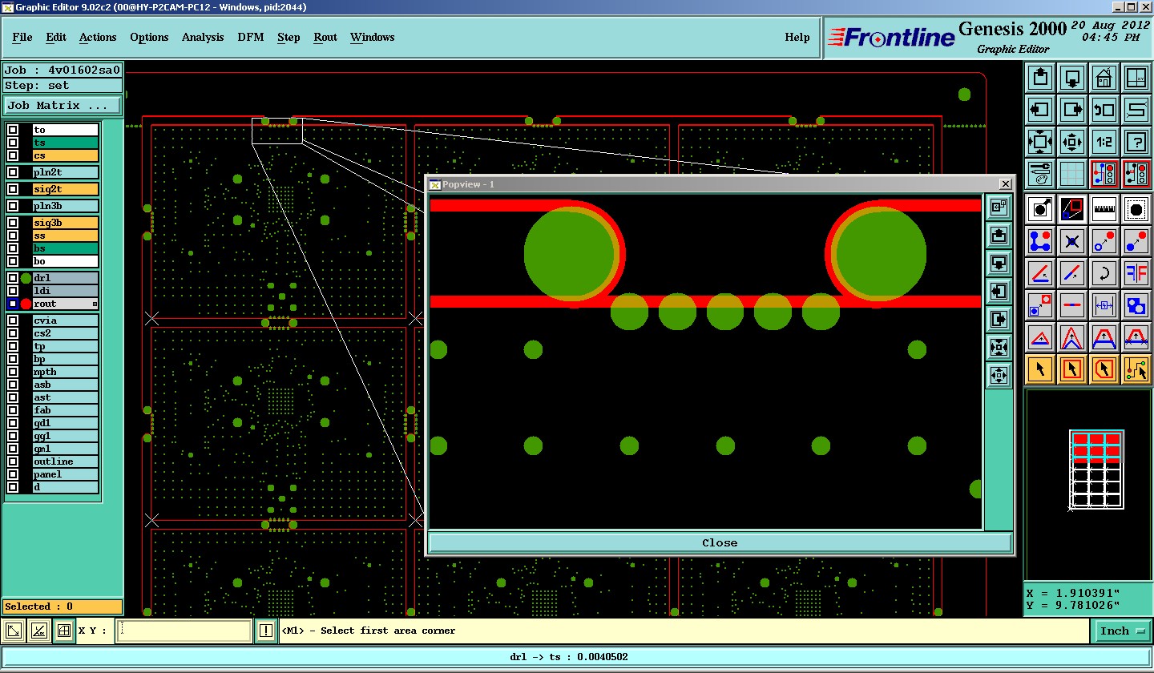Select the rectangle area select tool
This screenshot has height=673, width=1154.
coord(1072,369)
